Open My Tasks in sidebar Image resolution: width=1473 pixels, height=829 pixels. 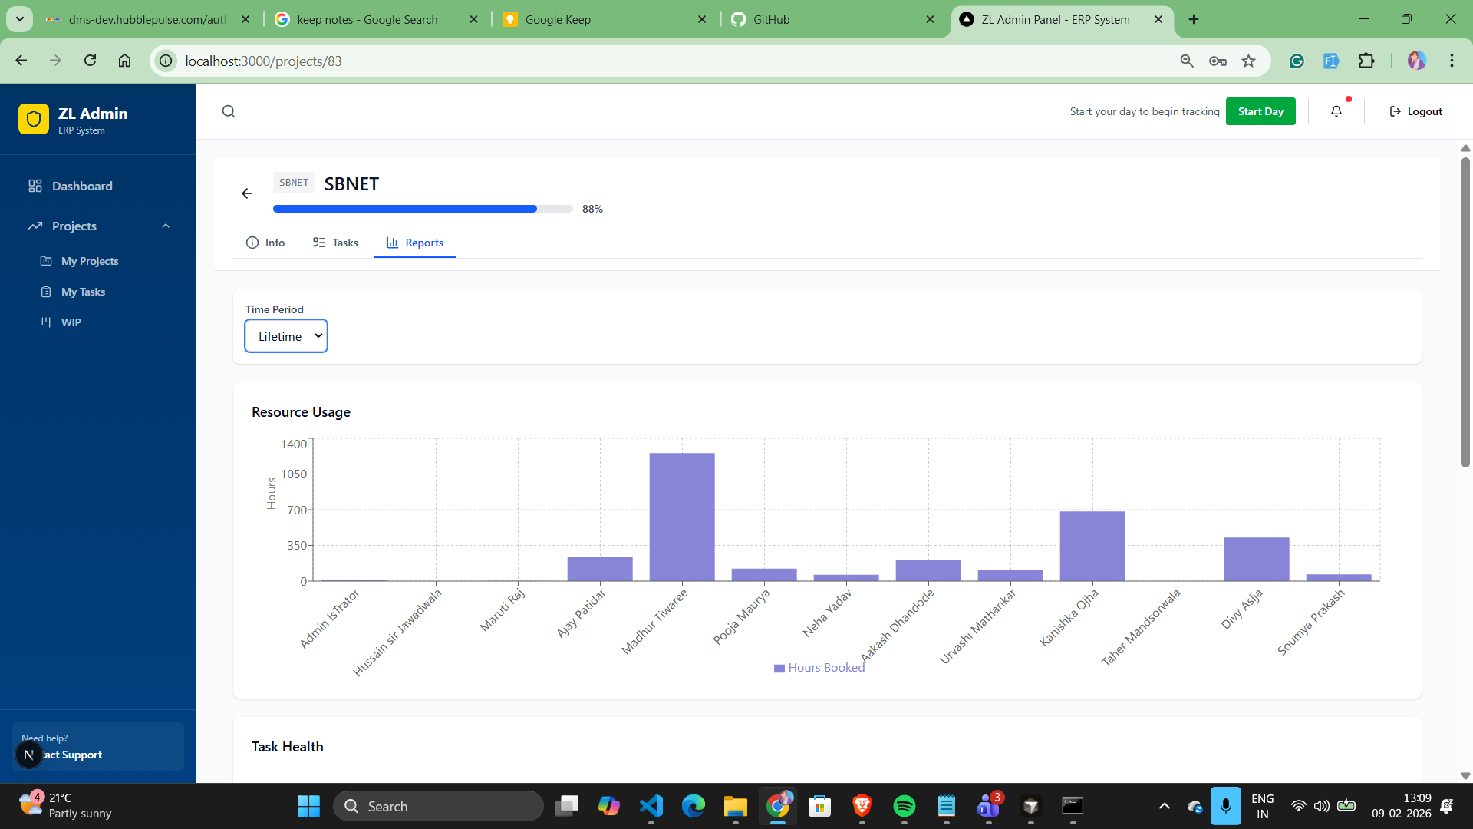(83, 292)
